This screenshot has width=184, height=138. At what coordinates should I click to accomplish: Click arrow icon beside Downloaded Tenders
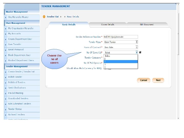click(x=6, y=99)
